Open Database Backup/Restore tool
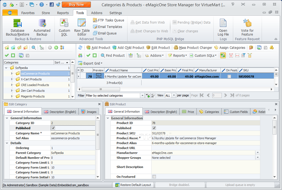The height and width of the screenshot is (190, 282). coord(17,28)
